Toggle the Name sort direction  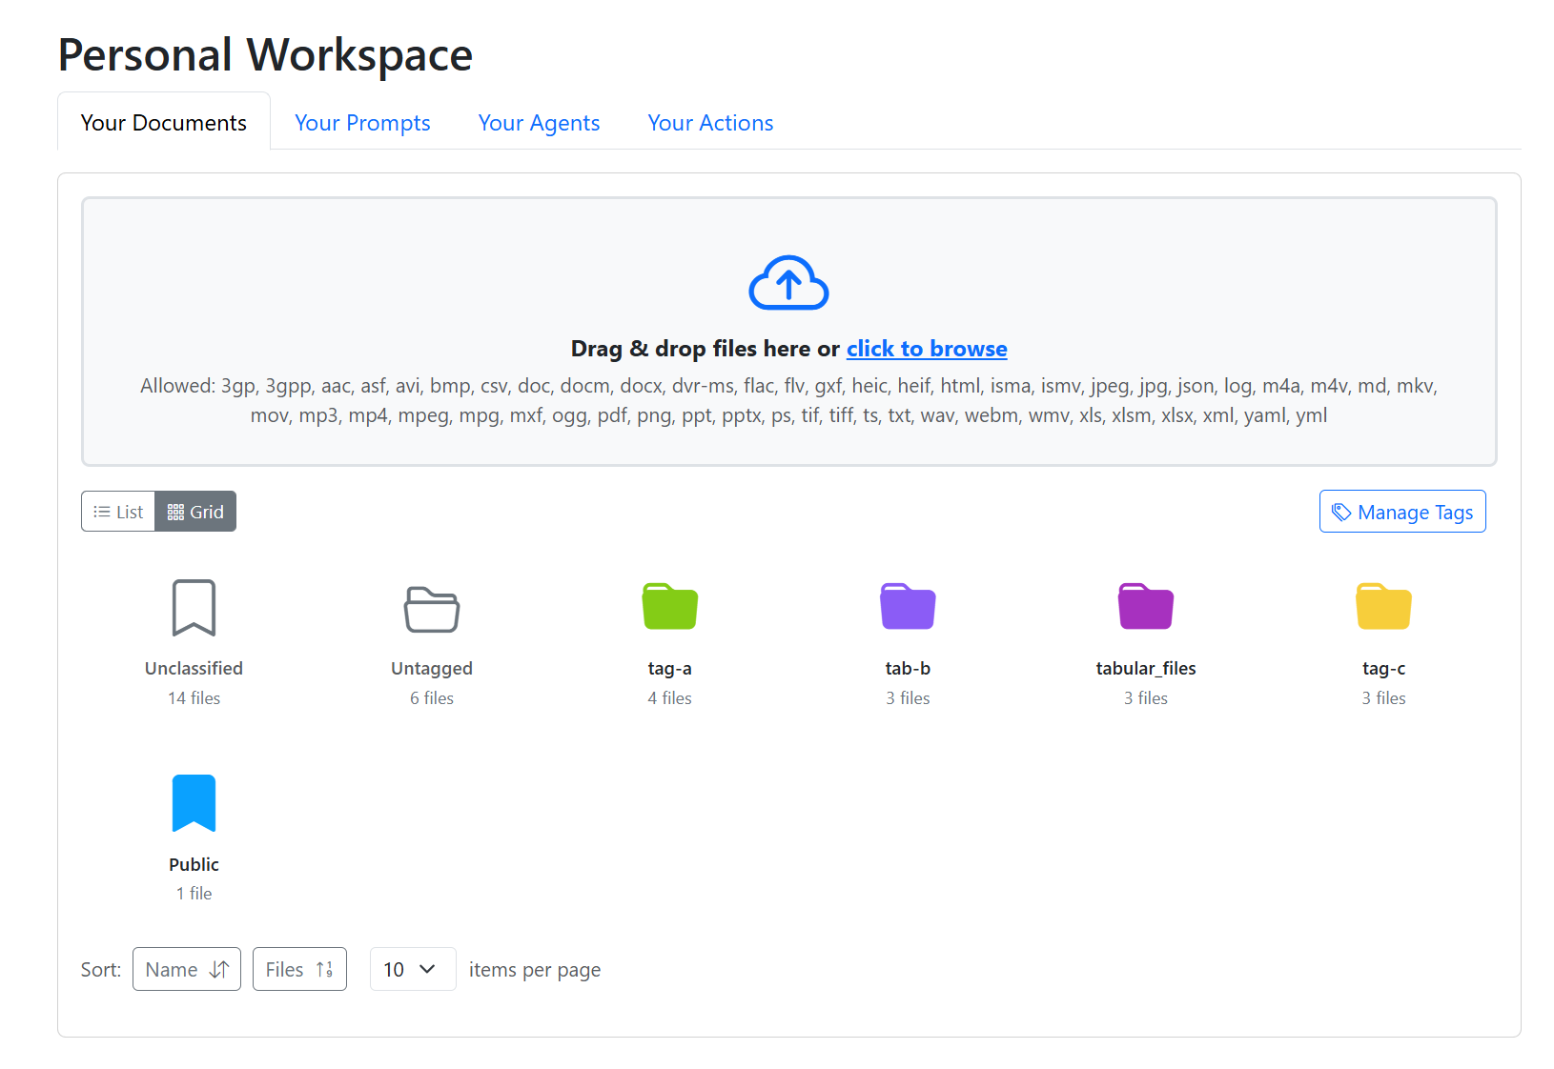186,969
